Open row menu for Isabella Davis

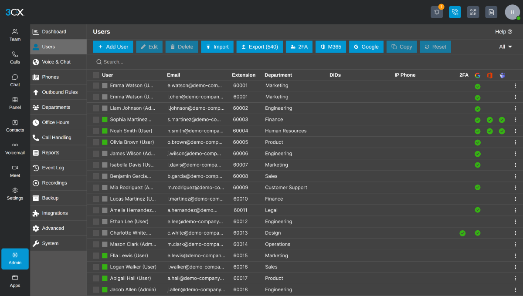click(515, 165)
